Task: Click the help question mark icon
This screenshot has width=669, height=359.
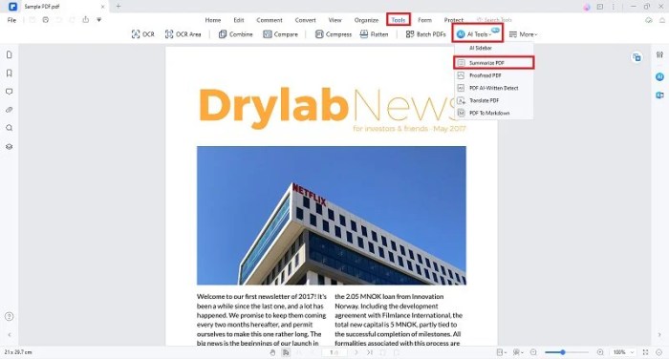Action: click(x=9, y=316)
